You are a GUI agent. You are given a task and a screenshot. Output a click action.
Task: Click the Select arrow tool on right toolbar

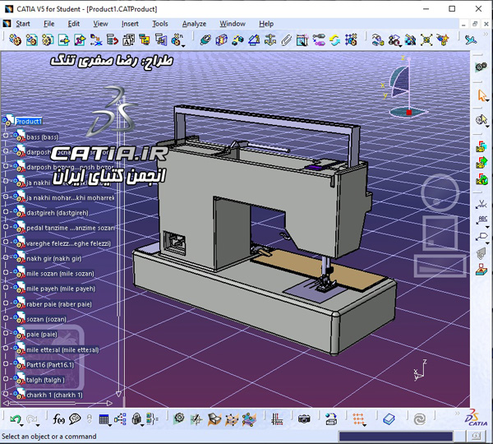481,95
